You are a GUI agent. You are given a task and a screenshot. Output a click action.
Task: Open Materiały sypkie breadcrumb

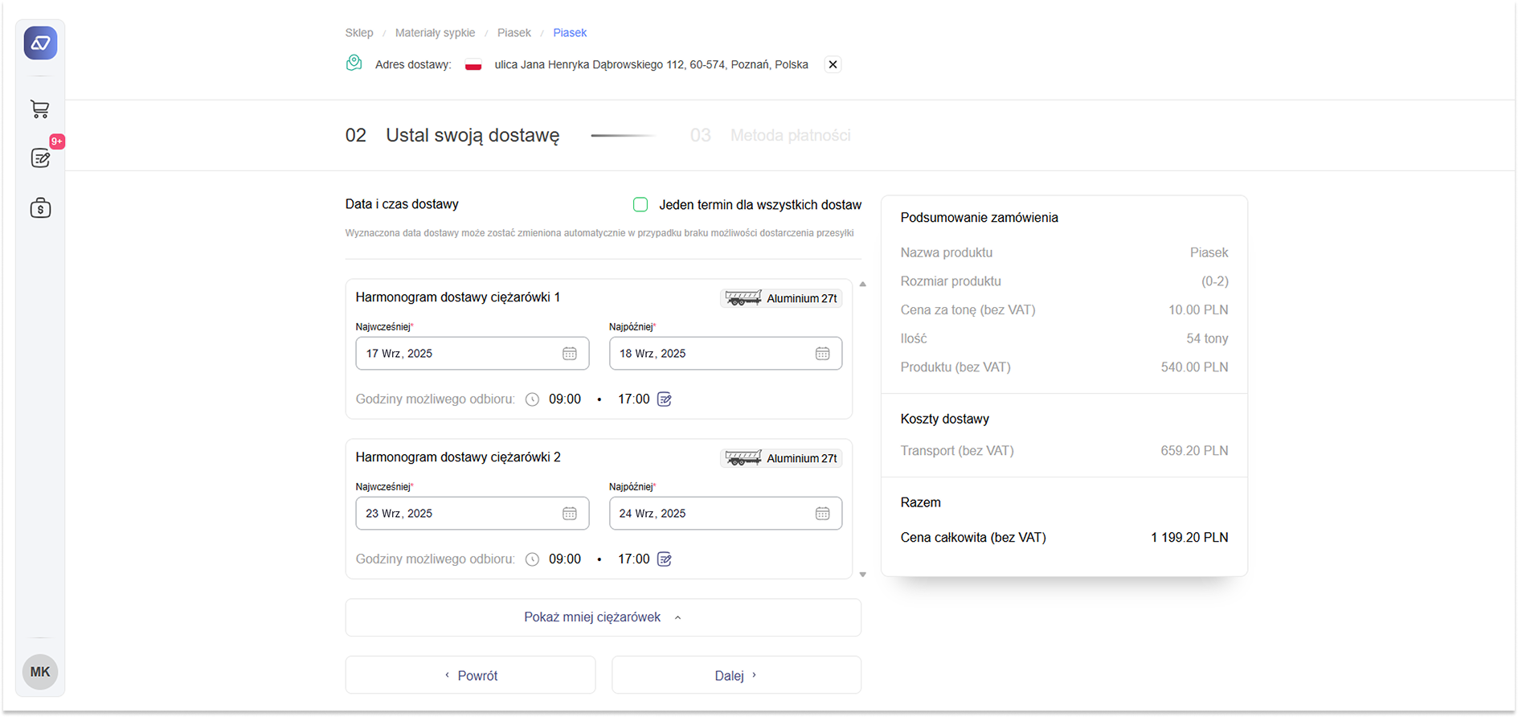(435, 33)
